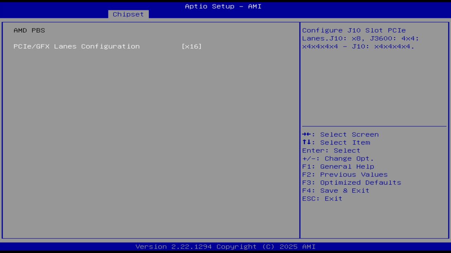Click the help text about J10 Slot PCIe Lanes
Image resolution: width=451 pixels, height=253 pixels.
(x=359, y=38)
